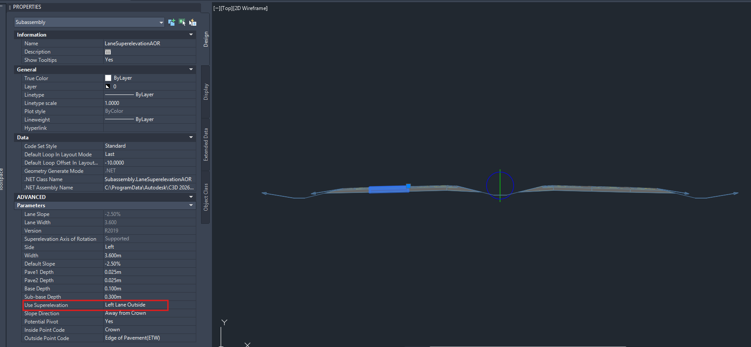Collapse the Data section
Screen dimensions: 751x347
click(191, 138)
